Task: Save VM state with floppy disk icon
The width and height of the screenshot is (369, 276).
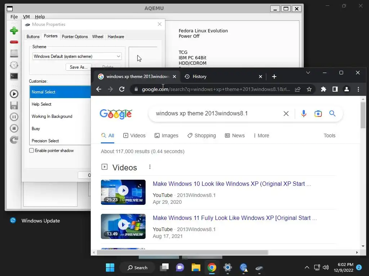Action: [x=14, y=105]
